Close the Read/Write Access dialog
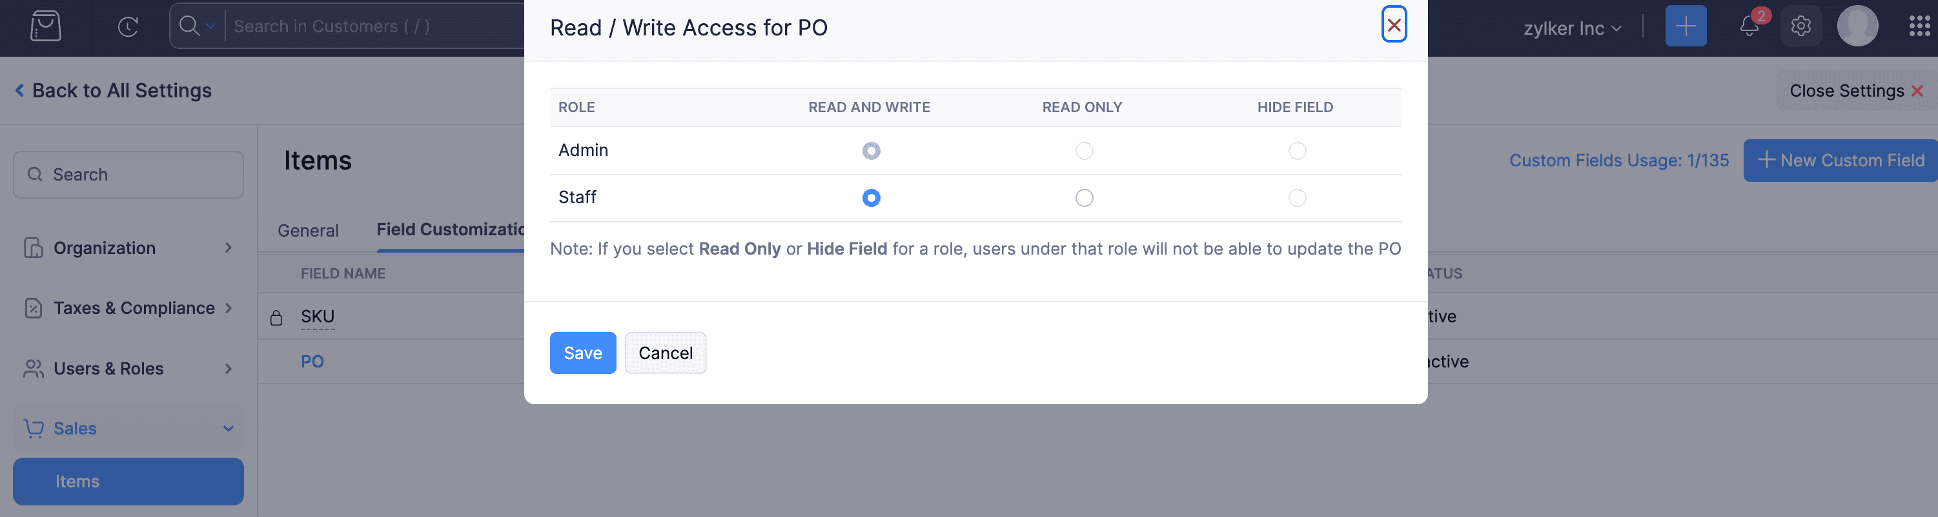Viewport: 1938px width, 517px height. click(1393, 24)
